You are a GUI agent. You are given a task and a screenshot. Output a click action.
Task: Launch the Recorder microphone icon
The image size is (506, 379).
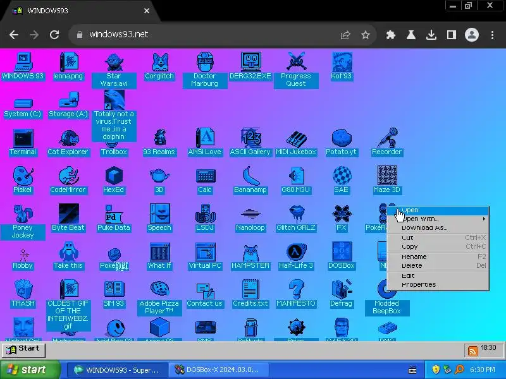click(387, 138)
